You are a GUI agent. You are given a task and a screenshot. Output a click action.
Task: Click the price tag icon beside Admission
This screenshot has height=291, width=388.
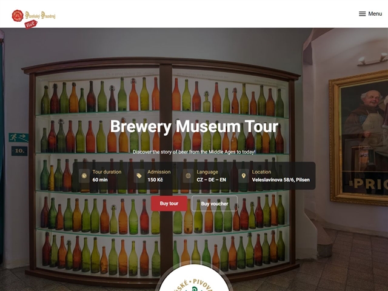(139, 176)
